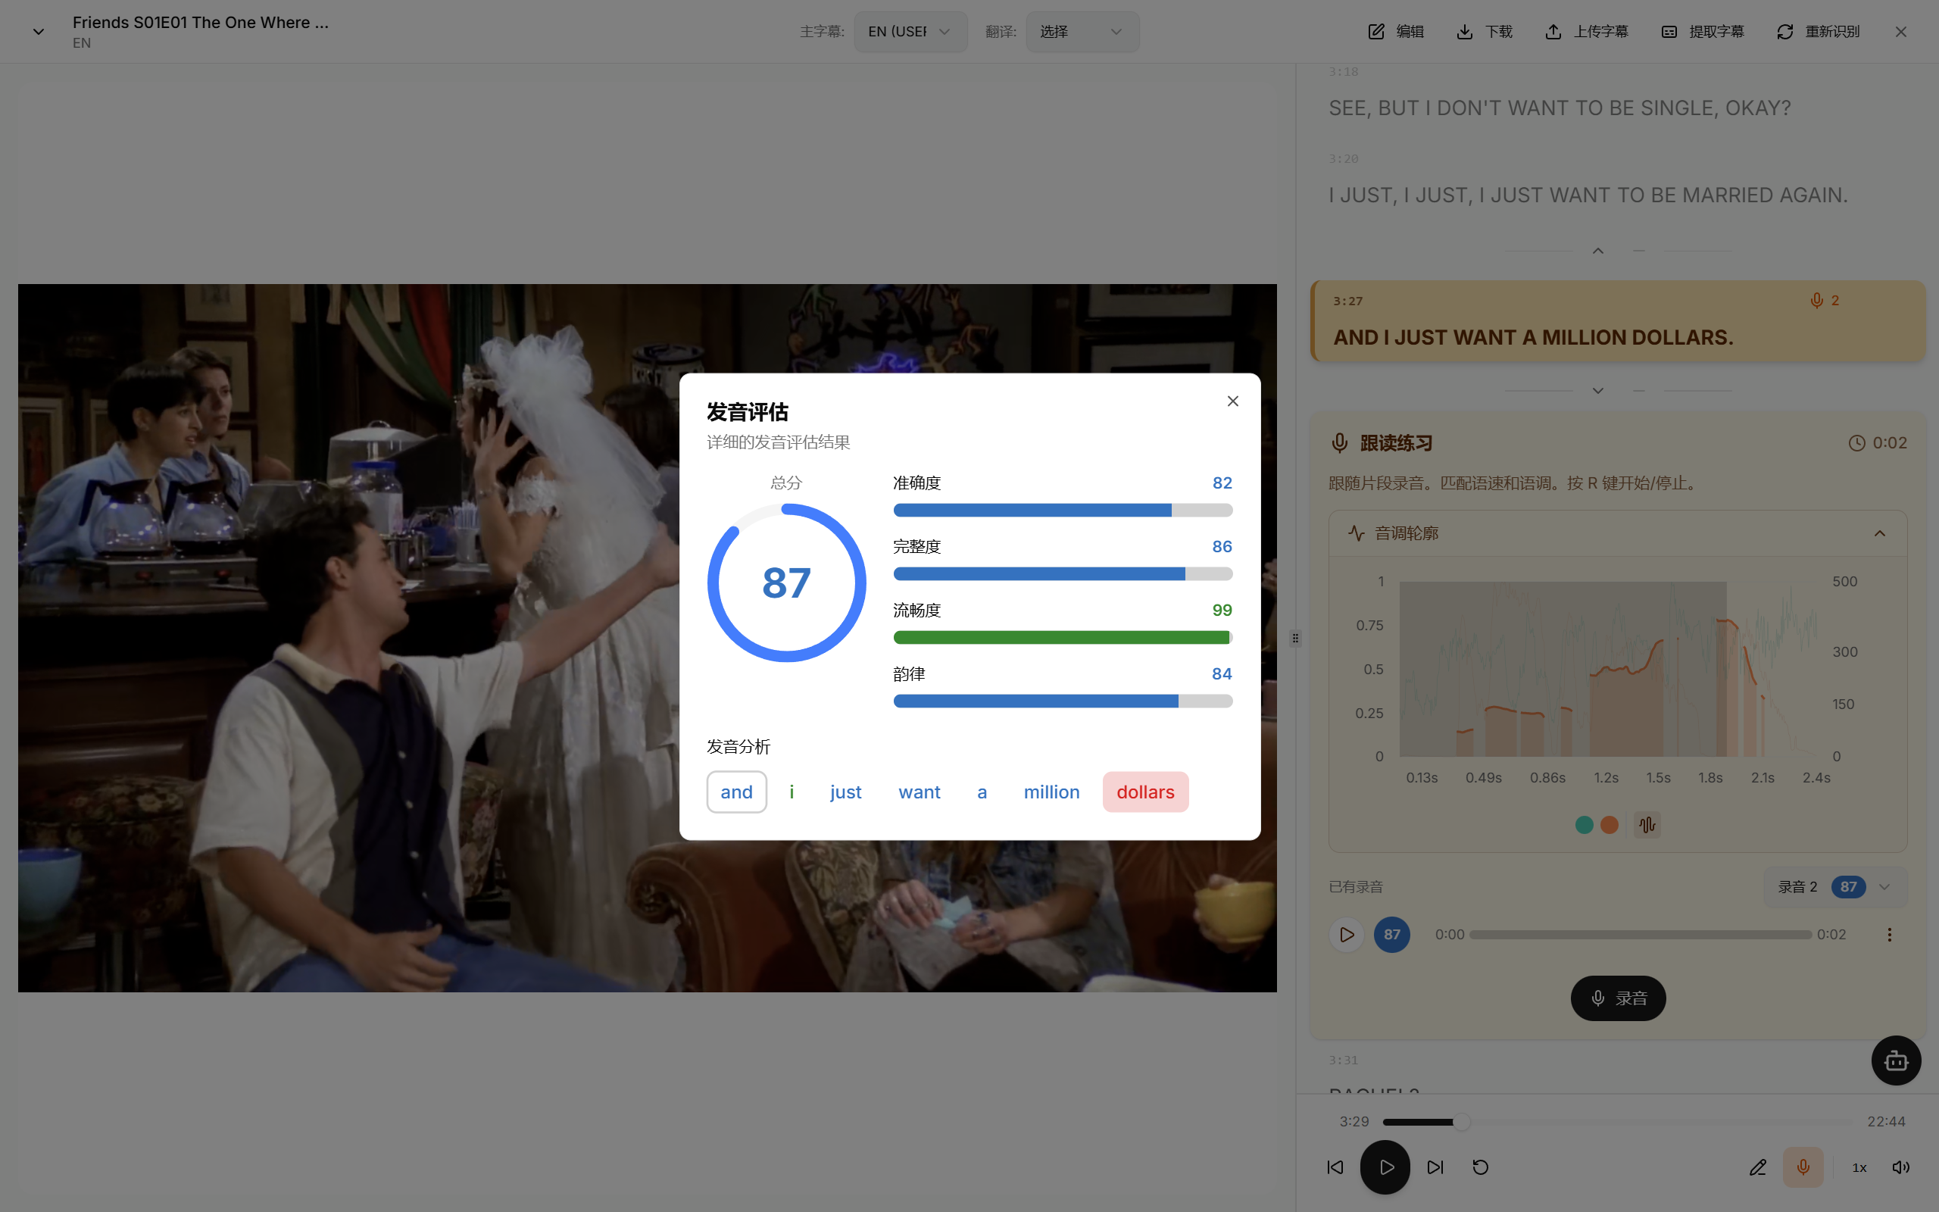Screen dimensions: 1939x1212
Task: Open the 翻译 选择 dropdown
Action: [1082, 31]
